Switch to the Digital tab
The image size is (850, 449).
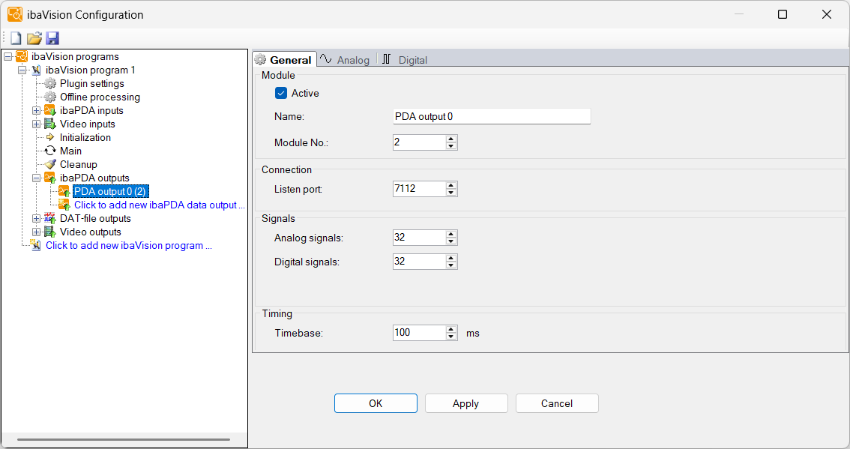[x=405, y=60]
